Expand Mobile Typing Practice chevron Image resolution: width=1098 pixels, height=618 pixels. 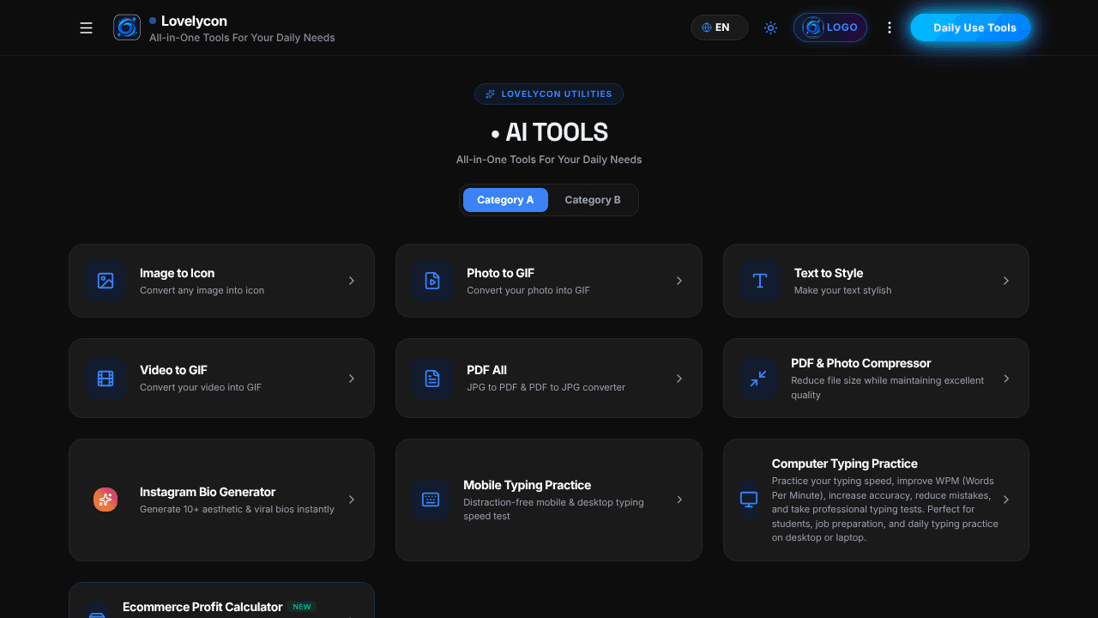[679, 500]
